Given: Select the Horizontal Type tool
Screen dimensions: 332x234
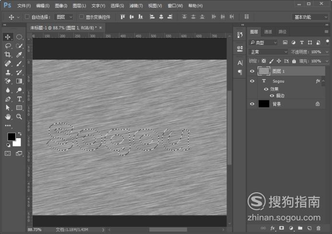Looking at the screenshot, I should (19, 99).
